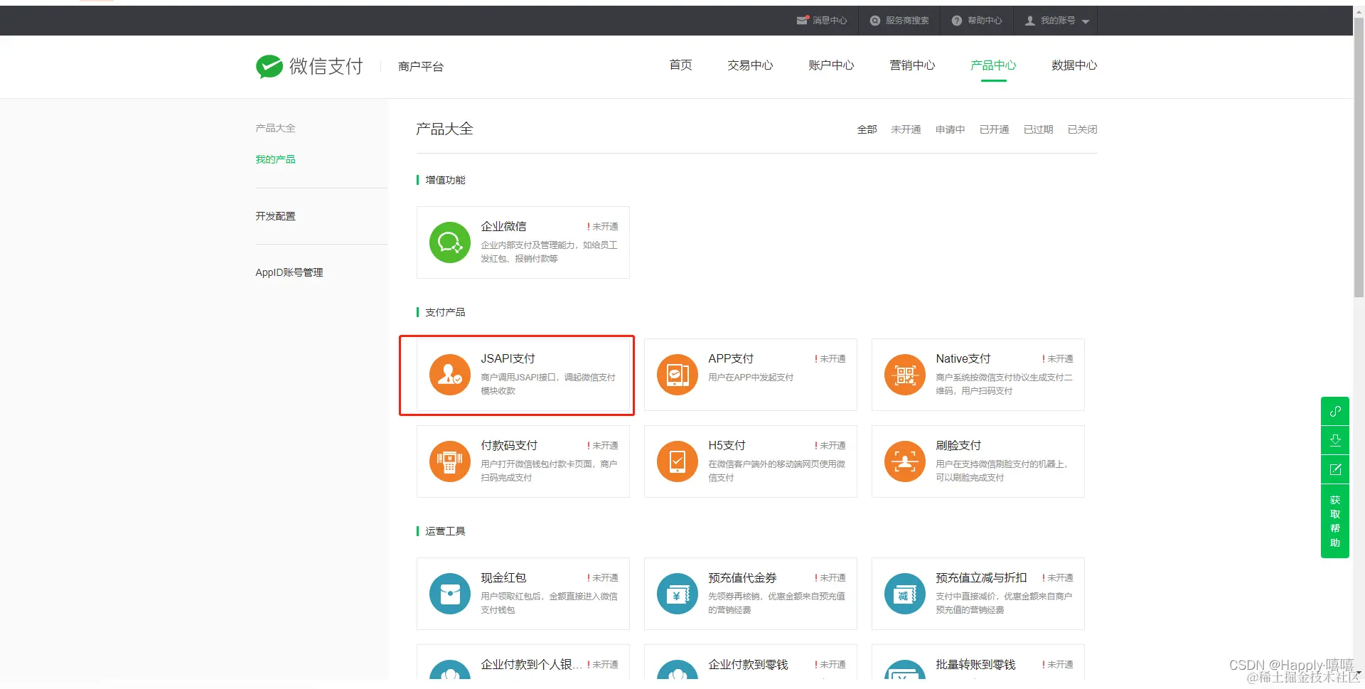
Task: Open the 批量转账到零钱 title
Action: click(975, 665)
